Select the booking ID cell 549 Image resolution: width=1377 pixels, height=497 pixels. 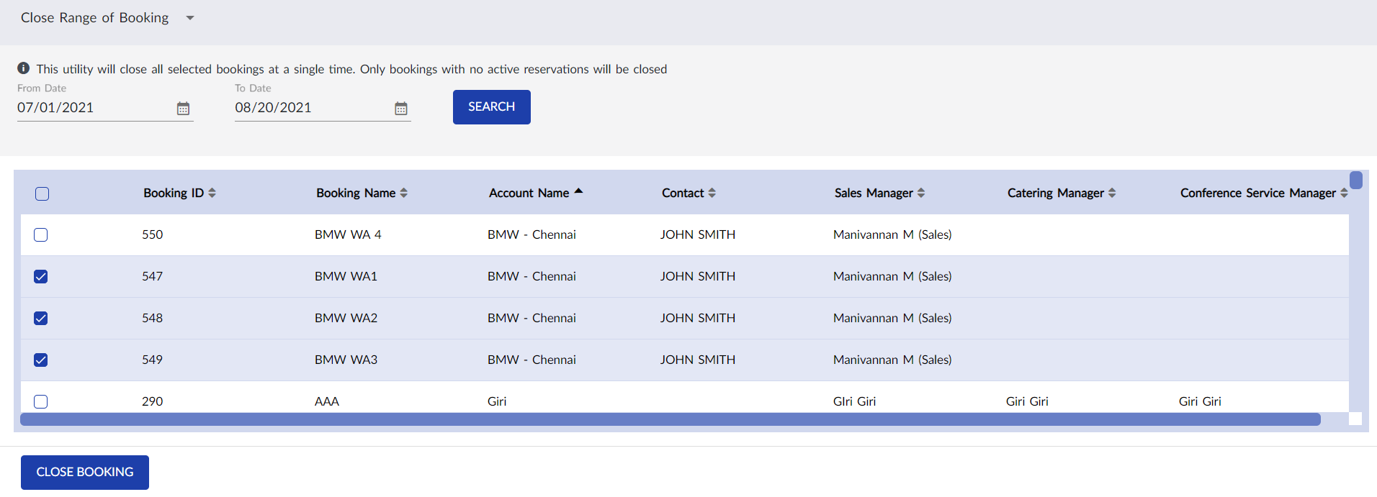click(x=153, y=360)
